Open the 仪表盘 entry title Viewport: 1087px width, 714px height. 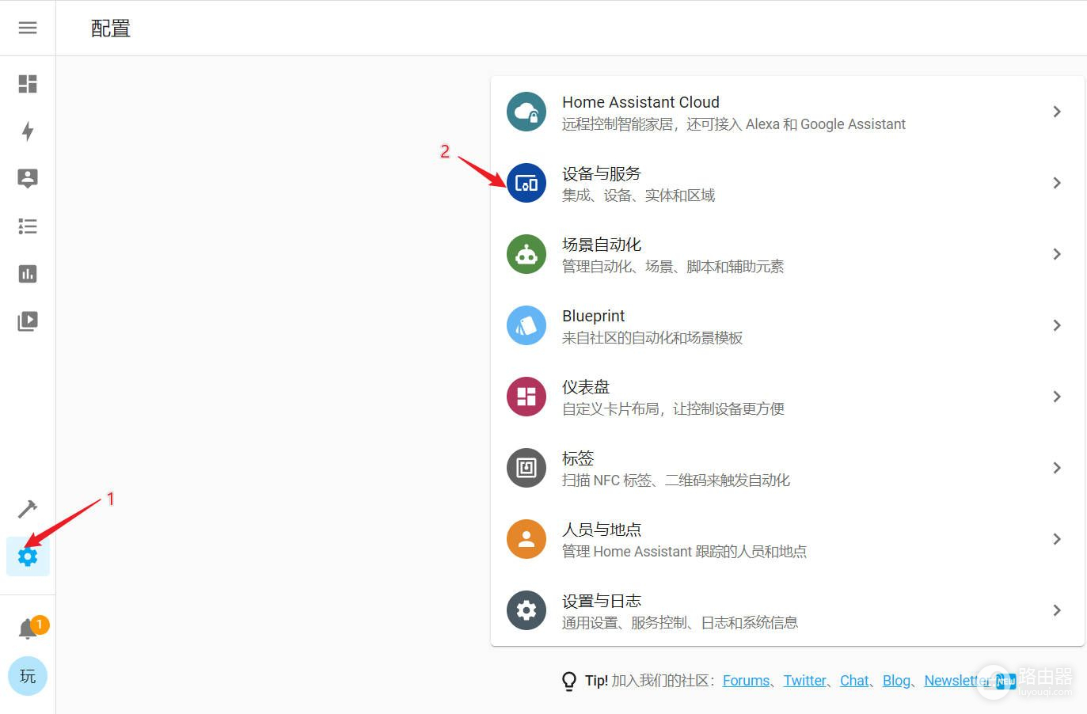point(586,387)
